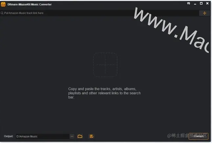Click the DRmare iMazonKit Music Converter title
Image resolution: width=212 pixels, height=143 pixels.
click(30, 5)
